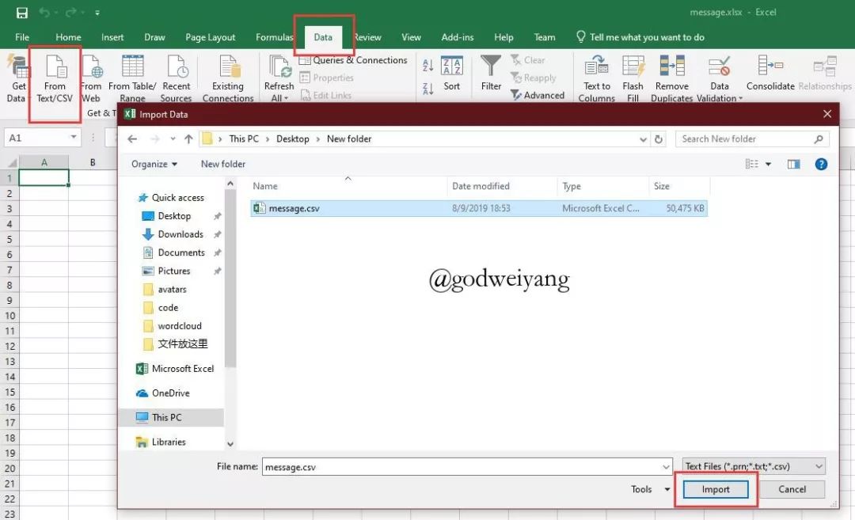The width and height of the screenshot is (855, 520).
Task: Select the avatars folder
Action: click(172, 290)
